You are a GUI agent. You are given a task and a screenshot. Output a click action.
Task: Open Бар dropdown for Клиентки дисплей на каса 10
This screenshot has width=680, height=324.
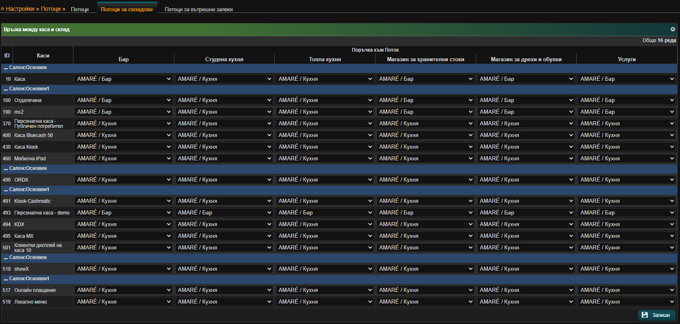pos(123,247)
